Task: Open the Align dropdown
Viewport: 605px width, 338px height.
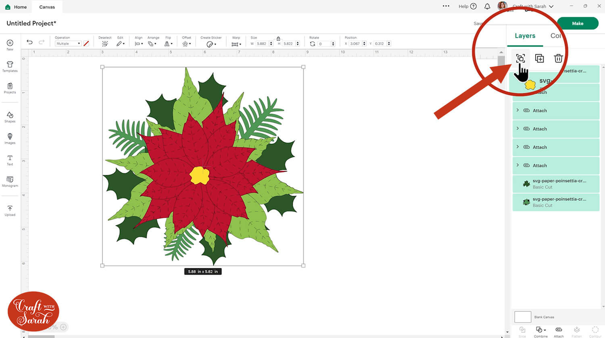Action: coord(138,44)
